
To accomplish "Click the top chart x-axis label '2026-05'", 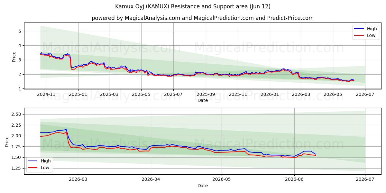I will click(333, 94).
